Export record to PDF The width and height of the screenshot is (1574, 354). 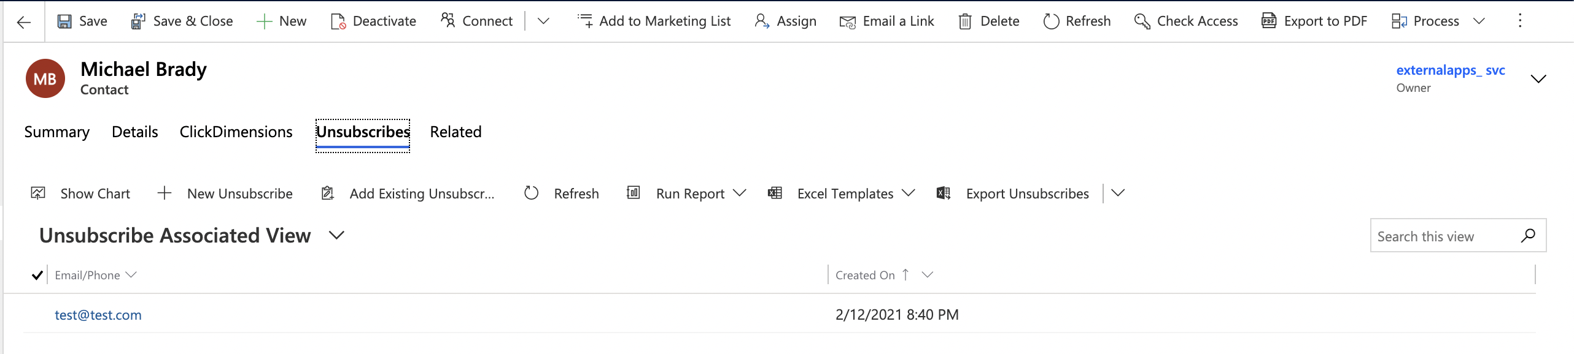(x=1314, y=21)
